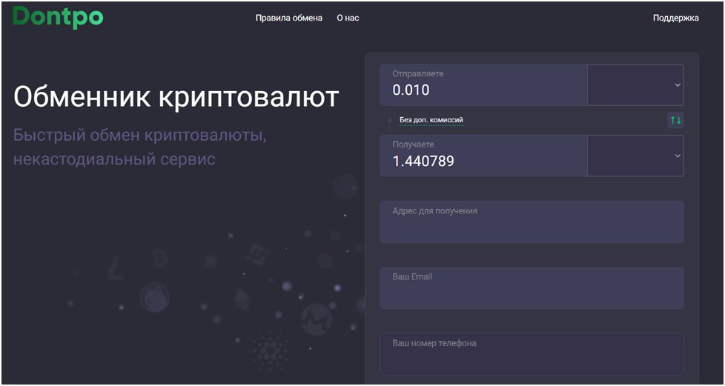The height and width of the screenshot is (386, 725).
Task: Open the О нас page
Action: (x=348, y=18)
